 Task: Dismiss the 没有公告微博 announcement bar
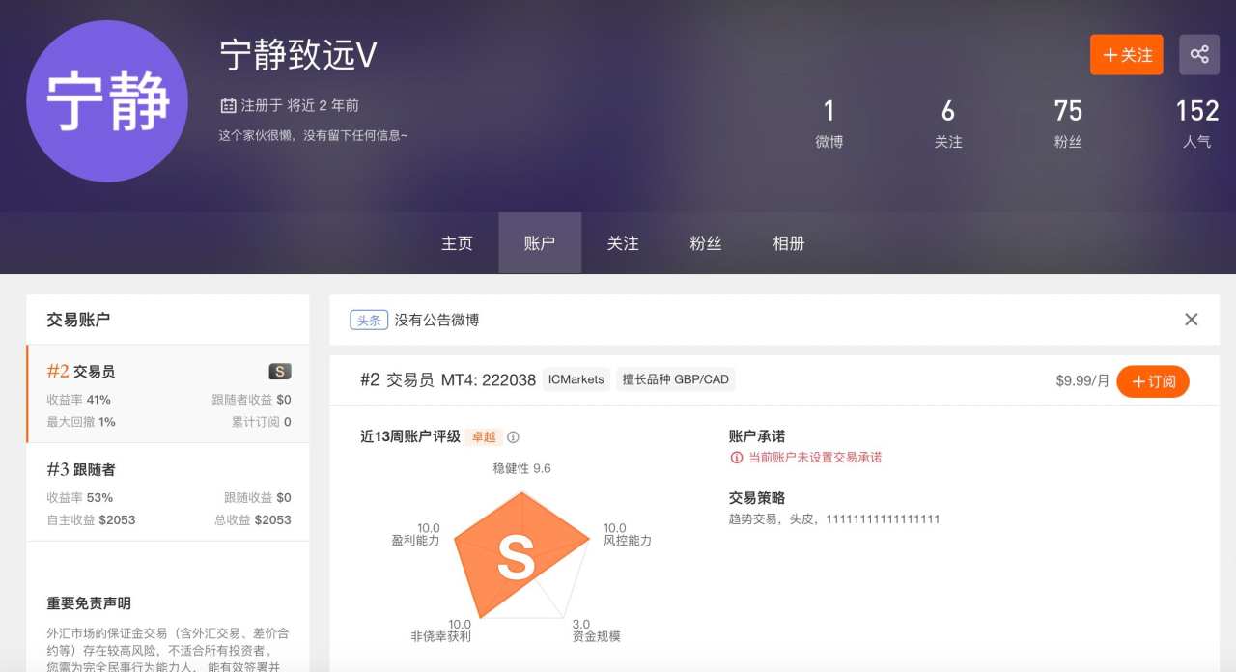[1192, 320]
